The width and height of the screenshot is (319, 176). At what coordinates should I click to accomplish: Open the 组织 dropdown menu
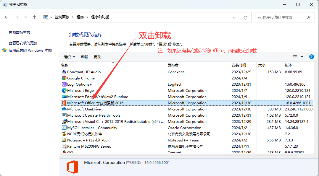click(x=69, y=57)
